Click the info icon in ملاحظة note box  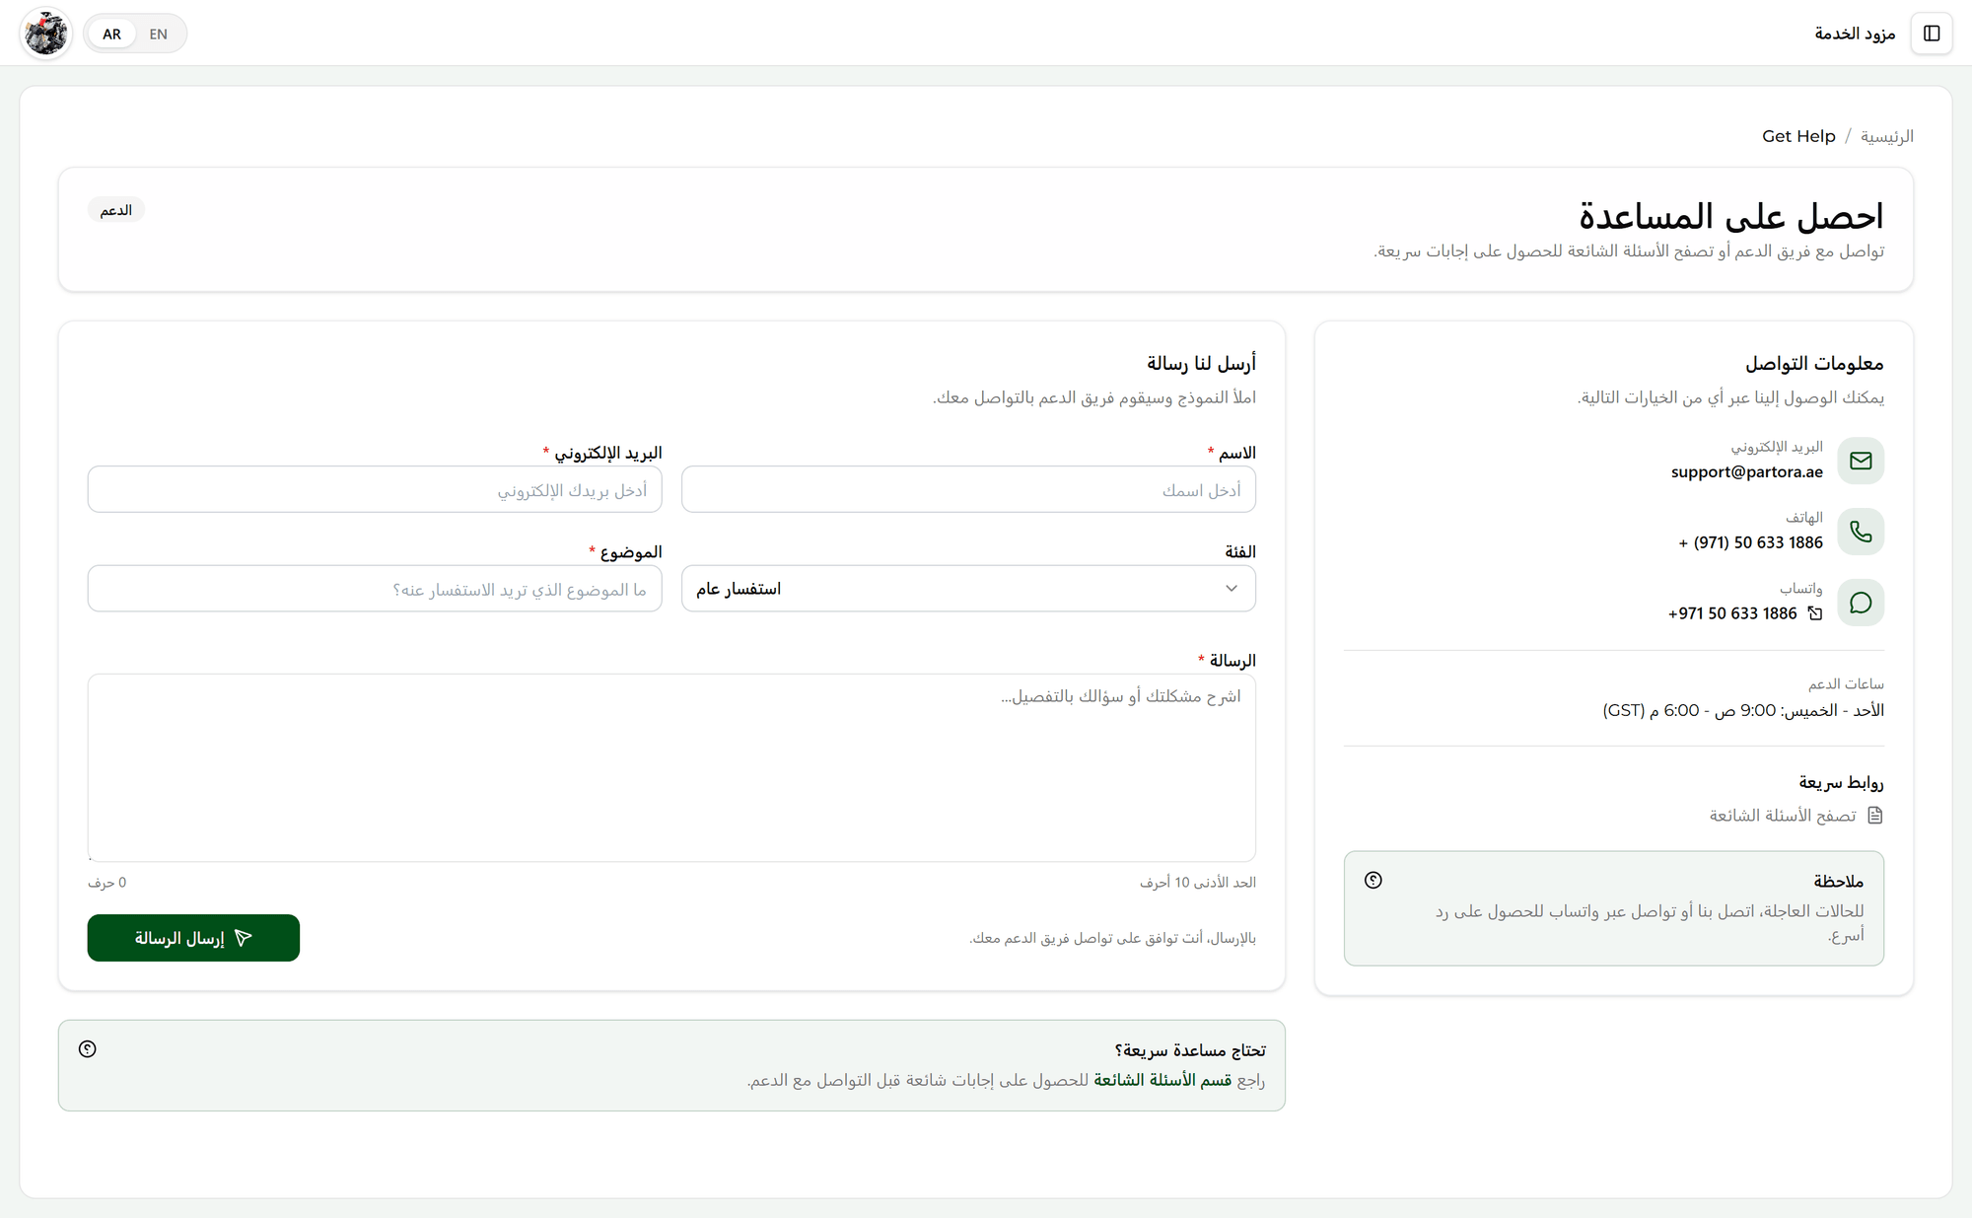[x=1373, y=880]
